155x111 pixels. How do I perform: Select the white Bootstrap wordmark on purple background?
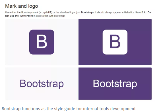[115, 84]
